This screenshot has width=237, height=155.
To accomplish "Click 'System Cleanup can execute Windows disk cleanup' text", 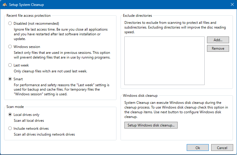I will click(x=176, y=110).
